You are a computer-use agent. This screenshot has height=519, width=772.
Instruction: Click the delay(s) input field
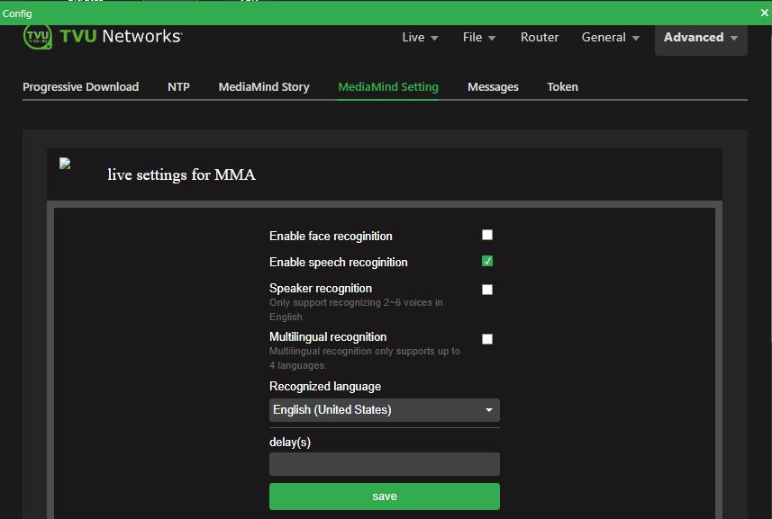click(384, 463)
